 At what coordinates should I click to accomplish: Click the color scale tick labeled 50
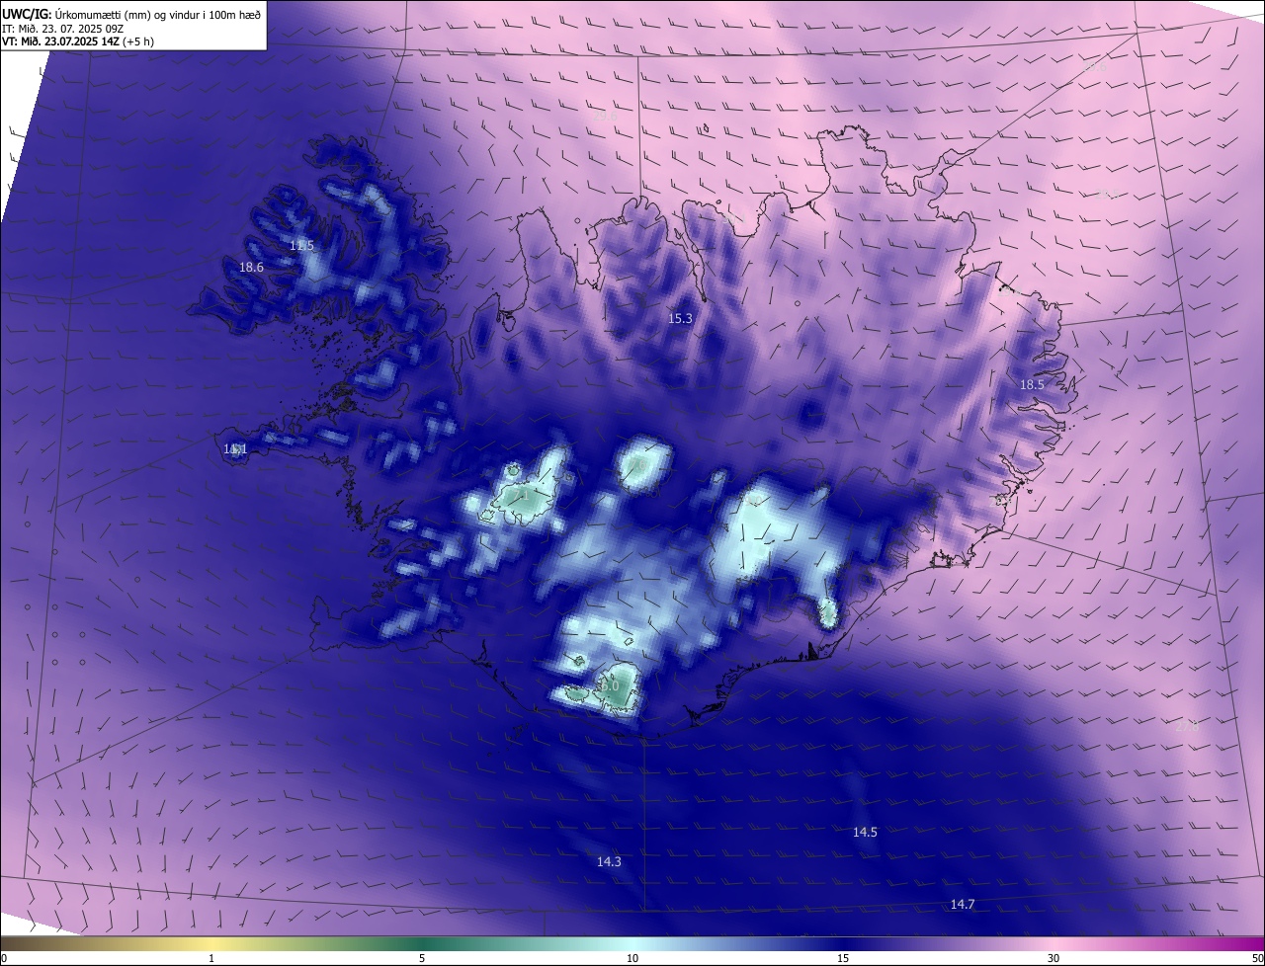pos(1257,958)
